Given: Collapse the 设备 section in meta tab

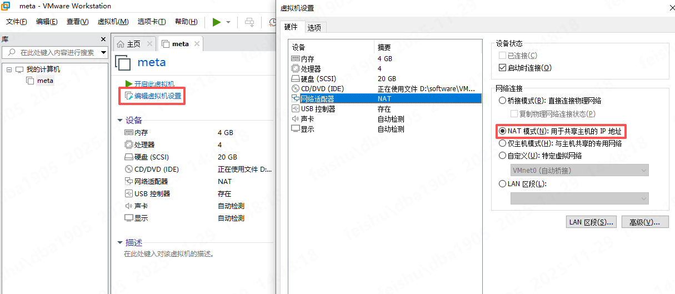Looking at the screenshot, I should pos(120,120).
